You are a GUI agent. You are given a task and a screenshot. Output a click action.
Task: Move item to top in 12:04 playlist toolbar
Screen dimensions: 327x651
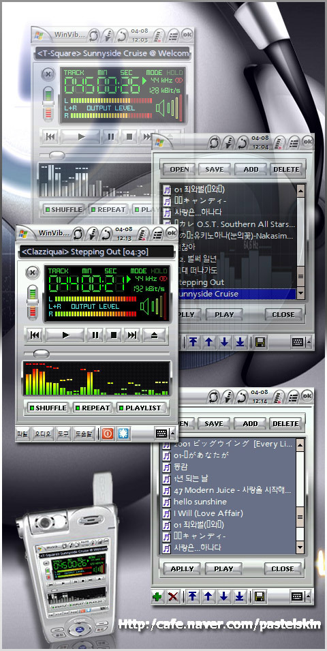pyautogui.click(x=193, y=342)
